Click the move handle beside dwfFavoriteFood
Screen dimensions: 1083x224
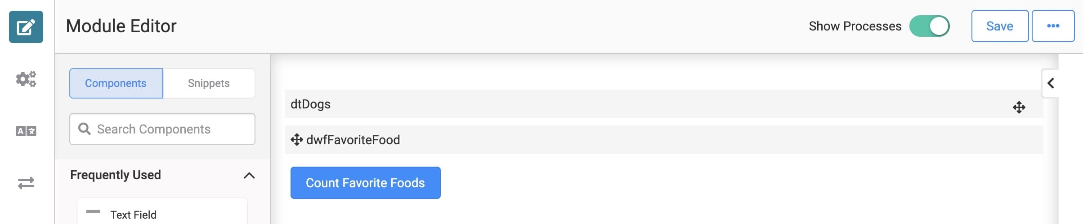click(x=297, y=140)
